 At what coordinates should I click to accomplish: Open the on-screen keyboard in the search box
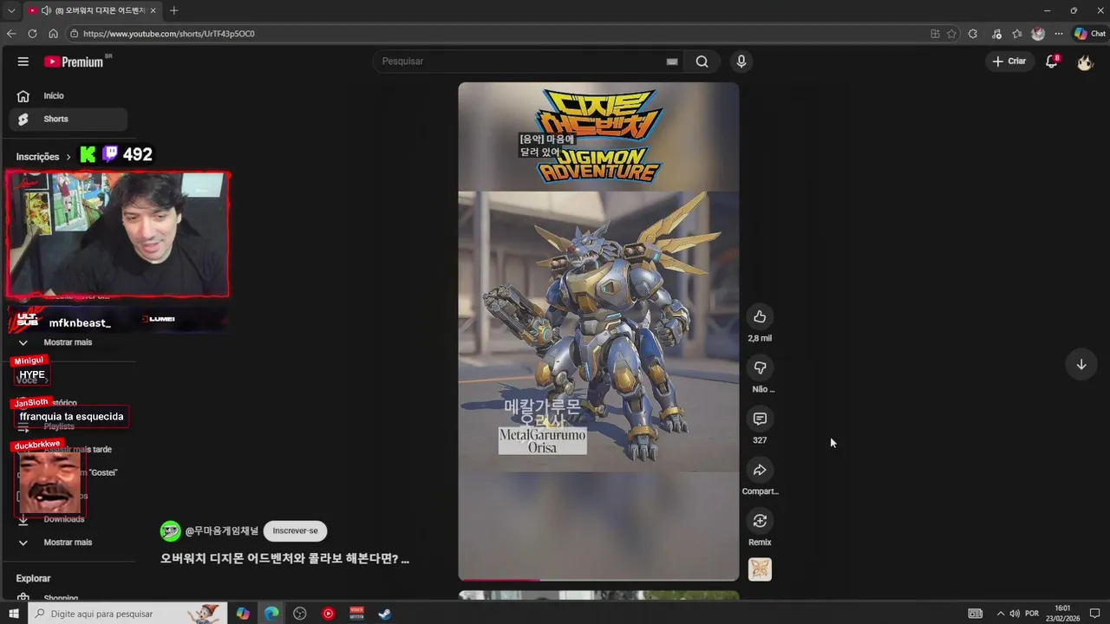tap(672, 62)
